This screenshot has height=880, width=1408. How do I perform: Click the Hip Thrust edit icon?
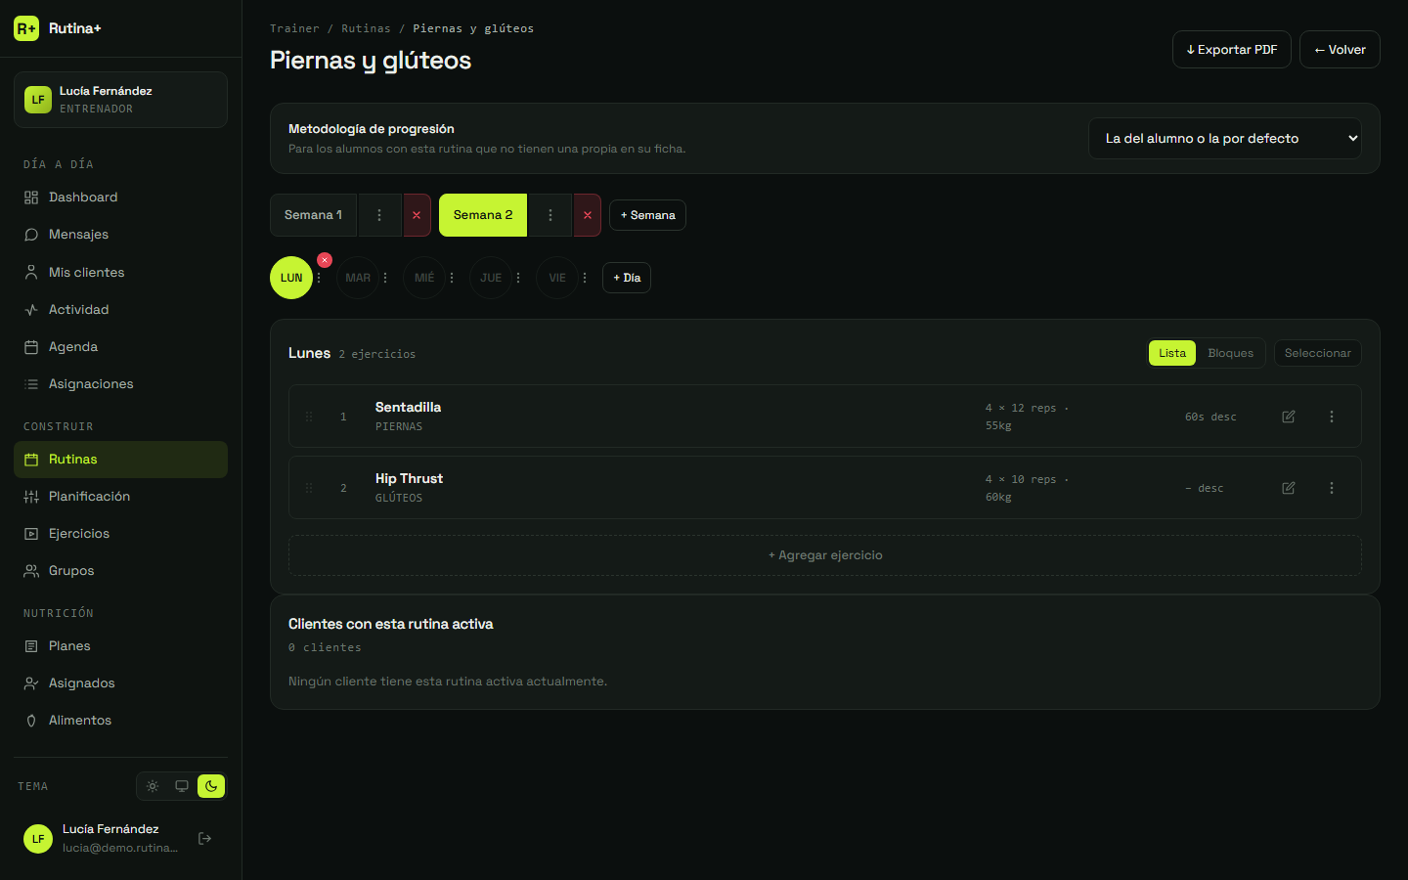pyautogui.click(x=1289, y=488)
